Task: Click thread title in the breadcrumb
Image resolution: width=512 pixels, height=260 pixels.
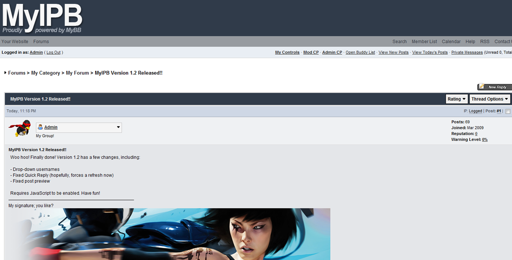Action: click(129, 73)
